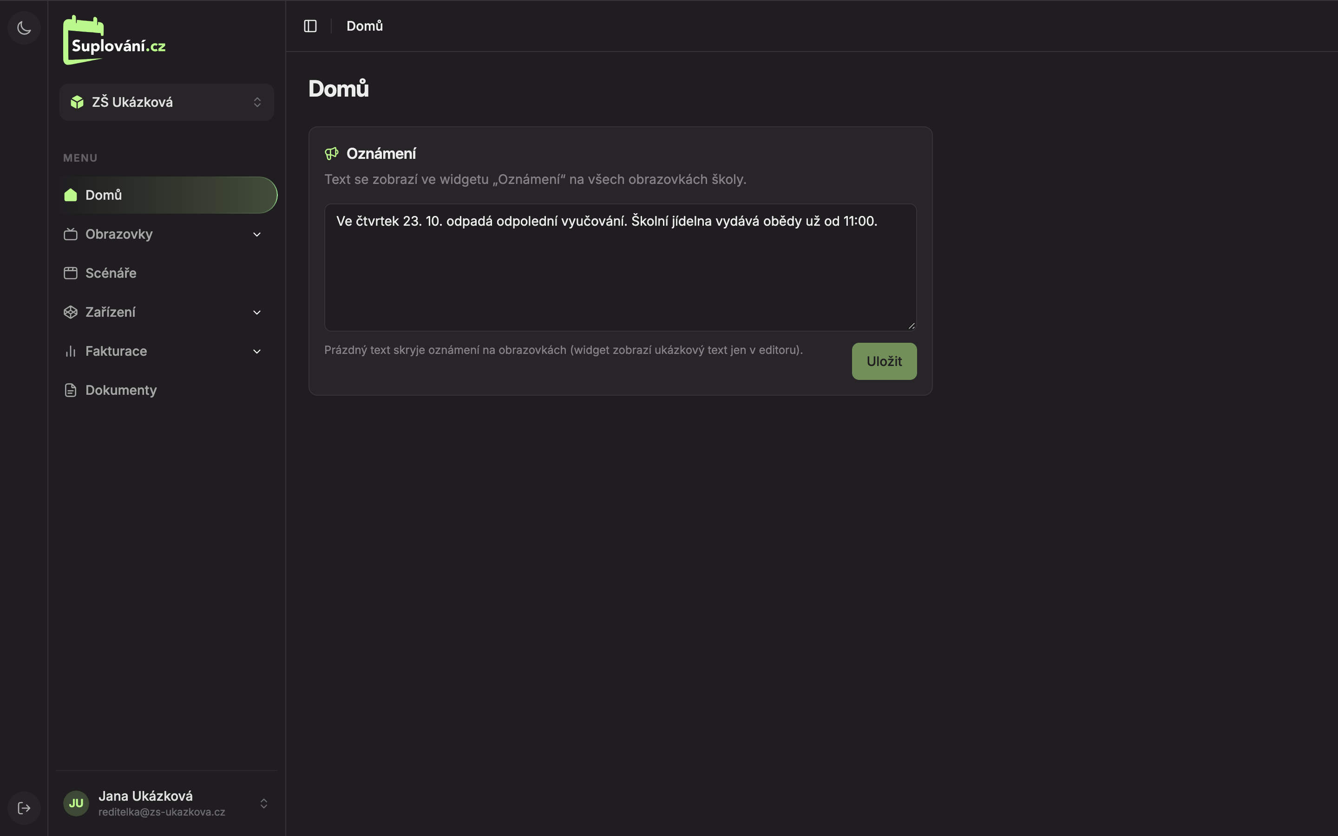This screenshot has height=836, width=1338.
Task: Click the Fakturace bar chart icon
Action: [70, 352]
